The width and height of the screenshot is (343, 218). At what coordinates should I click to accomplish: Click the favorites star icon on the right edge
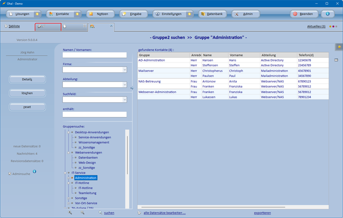tap(338, 47)
